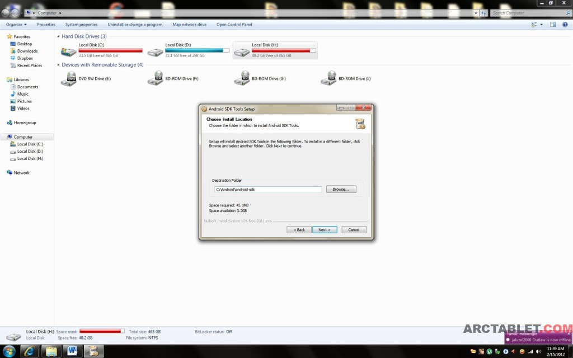Select Local Disk (C:) drive icon

(x=68, y=51)
